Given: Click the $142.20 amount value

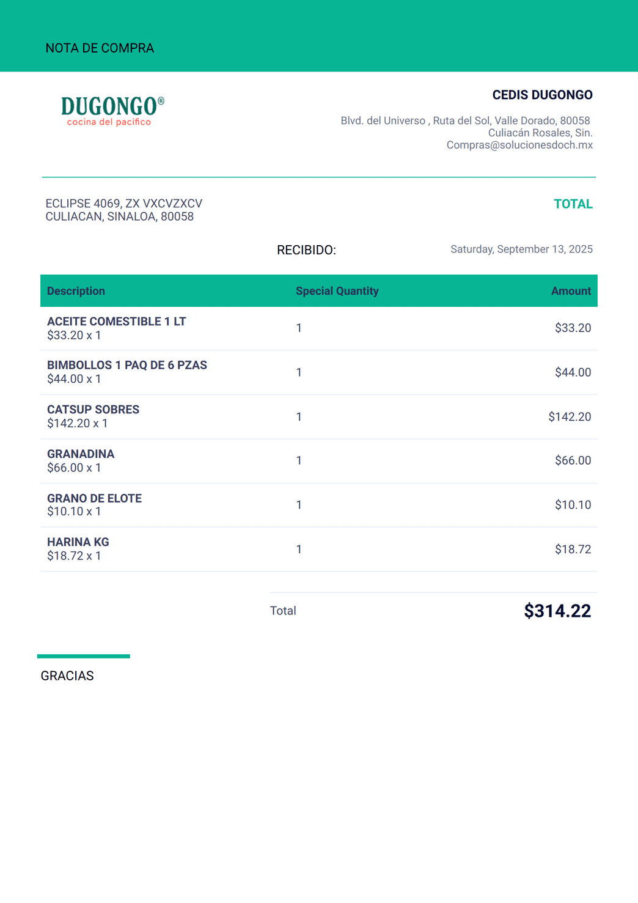Looking at the screenshot, I should coord(570,417).
